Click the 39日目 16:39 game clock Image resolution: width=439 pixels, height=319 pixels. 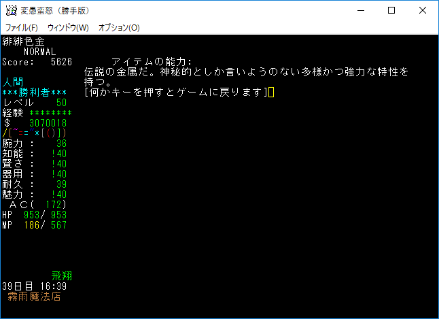[x=34, y=286]
